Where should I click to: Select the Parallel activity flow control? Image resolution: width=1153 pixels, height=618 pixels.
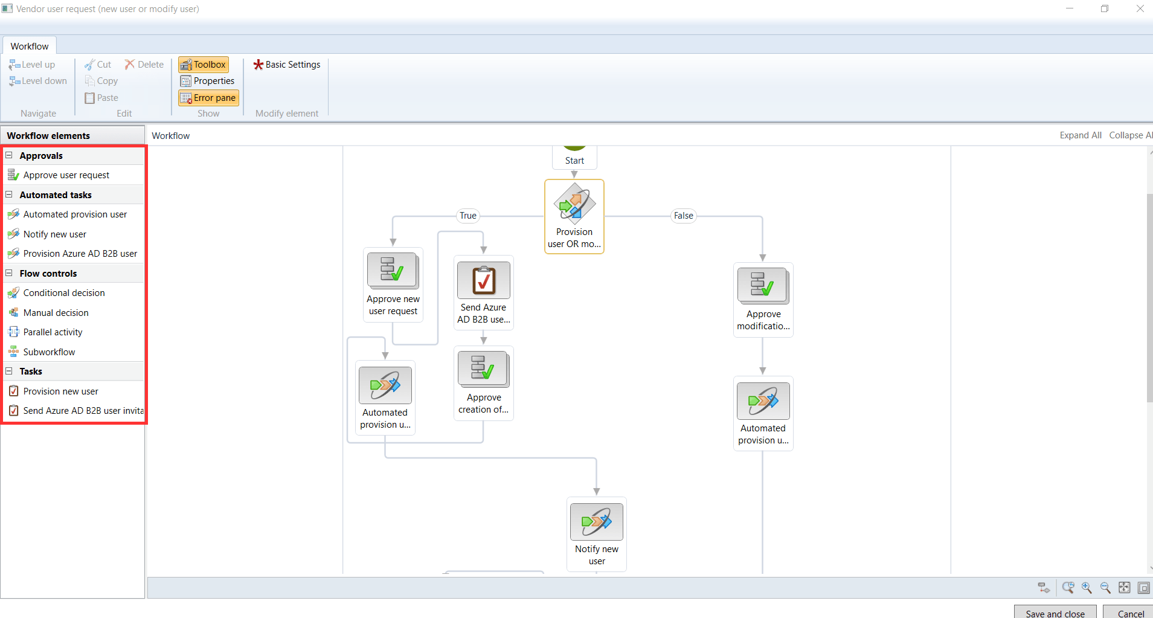tap(53, 332)
